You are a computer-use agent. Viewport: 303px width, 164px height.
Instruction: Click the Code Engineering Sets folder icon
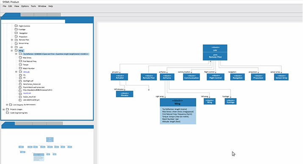point(8,113)
